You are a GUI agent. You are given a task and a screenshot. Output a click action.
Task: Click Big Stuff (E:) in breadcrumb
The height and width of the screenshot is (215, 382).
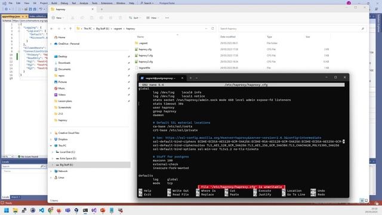point(103,29)
